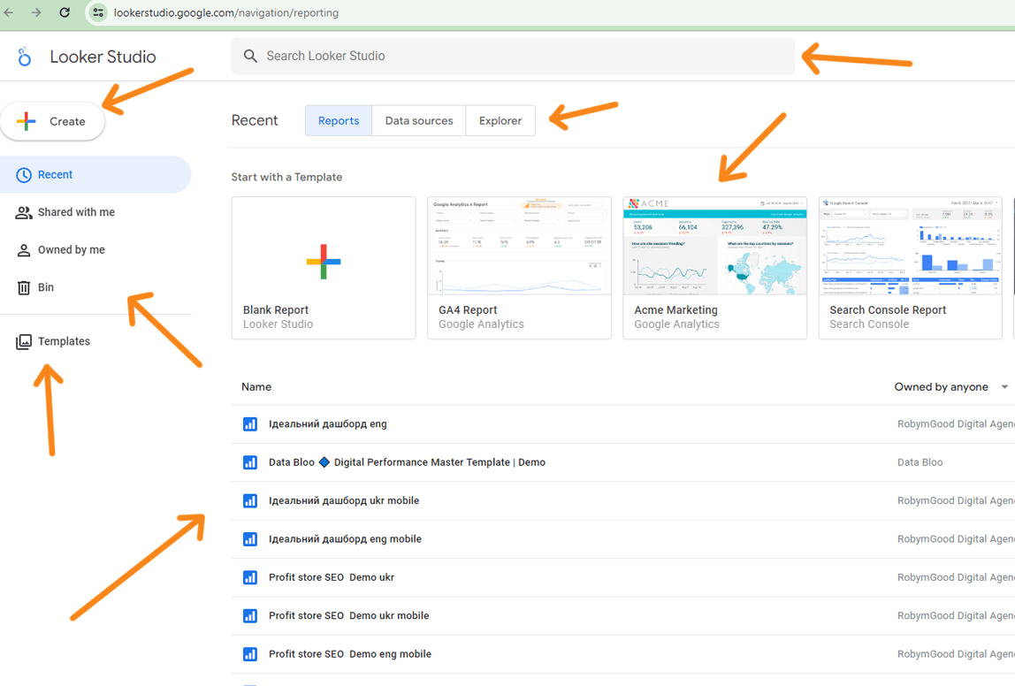The height and width of the screenshot is (686, 1015).
Task: Click the clock icon beside Recent
Action: (x=24, y=175)
